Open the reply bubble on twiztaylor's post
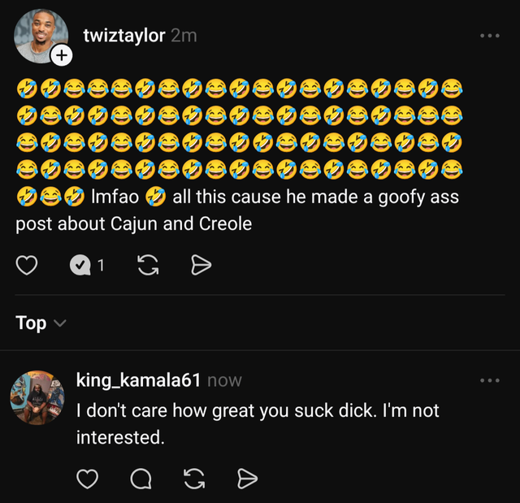Image resolution: width=520 pixels, height=503 pixels. pos(80,265)
